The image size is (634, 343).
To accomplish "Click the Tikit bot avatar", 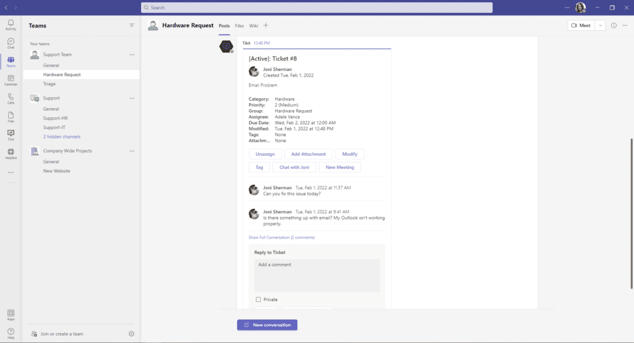I will point(226,46).
